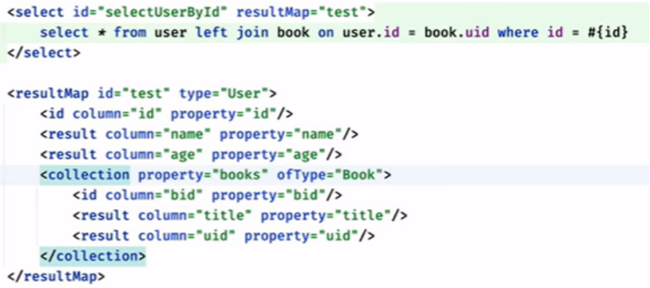Screen dimensions: 650x288
Task: Click the highlighted <collection opening tag
Action: coord(84,175)
